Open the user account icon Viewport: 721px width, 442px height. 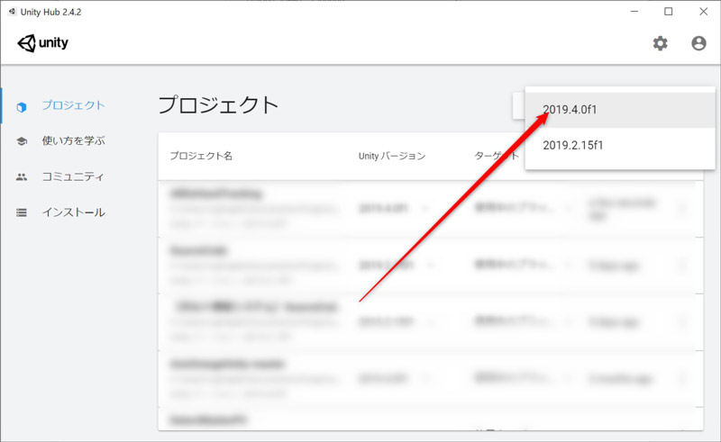click(698, 43)
